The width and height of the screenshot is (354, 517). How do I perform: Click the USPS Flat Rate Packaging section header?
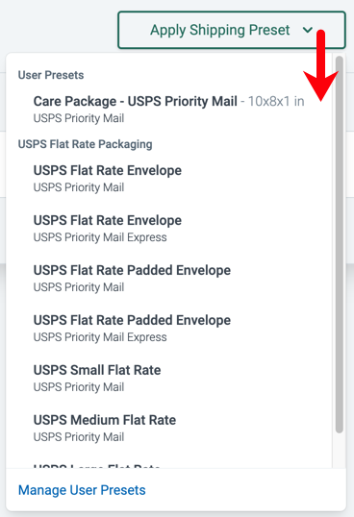[85, 144]
